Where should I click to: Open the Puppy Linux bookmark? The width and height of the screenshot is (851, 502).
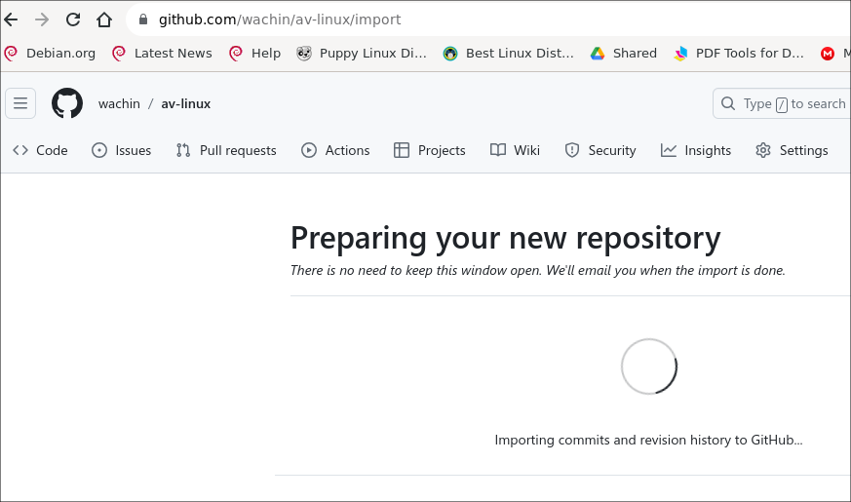click(x=362, y=54)
